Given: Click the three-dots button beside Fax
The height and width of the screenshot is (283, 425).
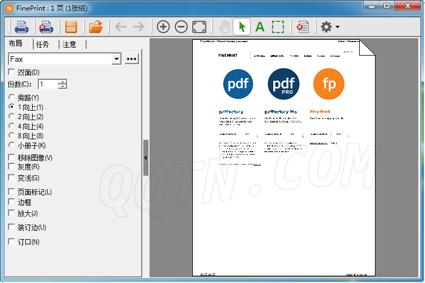Looking at the screenshot, I should click(132, 59).
